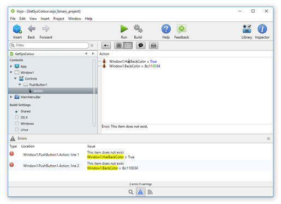Click the navigator next arrow beside GetSysColour
Screen dimensions: 281x204
[x=93, y=53]
